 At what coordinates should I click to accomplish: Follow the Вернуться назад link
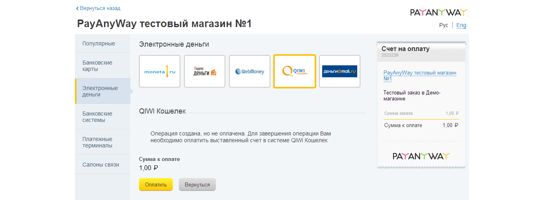point(100,8)
